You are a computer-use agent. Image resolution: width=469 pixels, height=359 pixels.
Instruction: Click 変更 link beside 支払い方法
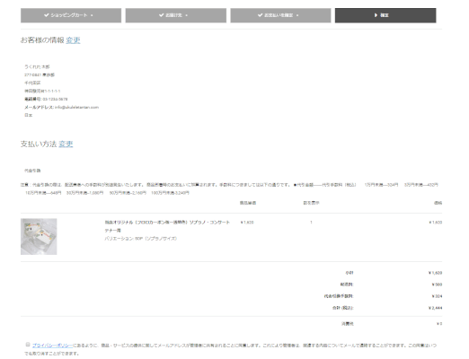[x=66, y=144]
